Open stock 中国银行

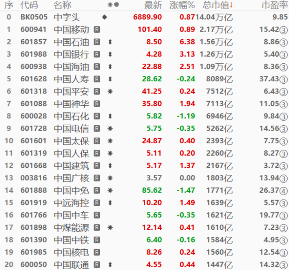click(x=72, y=54)
